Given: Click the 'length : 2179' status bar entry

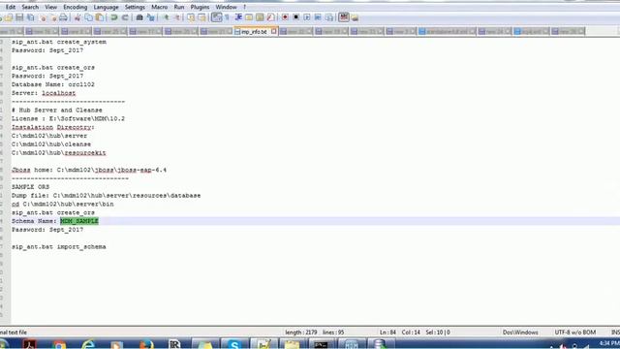Looking at the screenshot, I should [x=301, y=333].
